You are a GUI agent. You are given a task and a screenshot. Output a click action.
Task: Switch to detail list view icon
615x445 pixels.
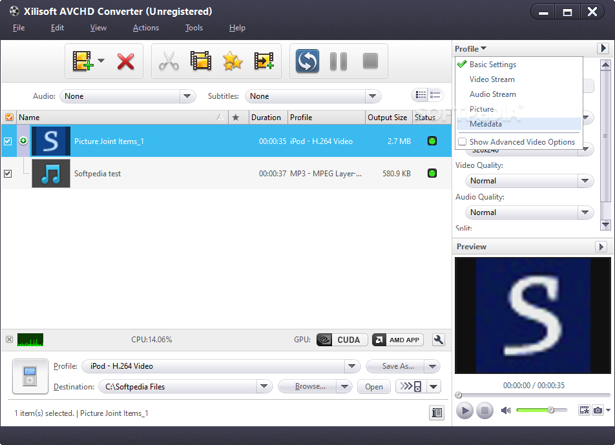pos(435,95)
